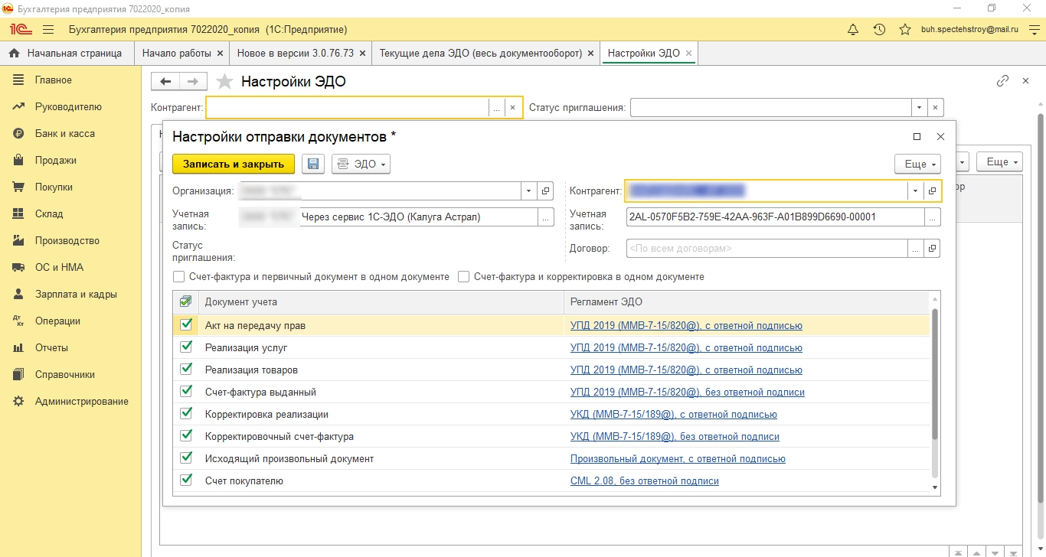Expand the Организация dropdown list
The image size is (1046, 557).
[528, 191]
